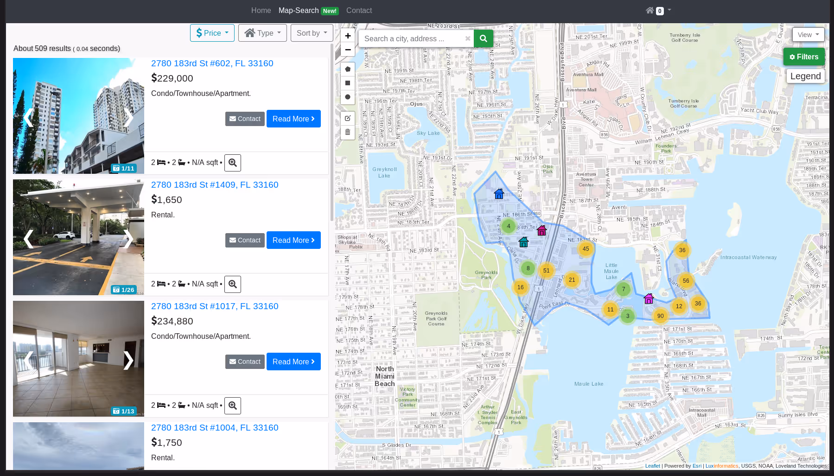Go to the Home menu item
834x476 pixels.
point(261,10)
